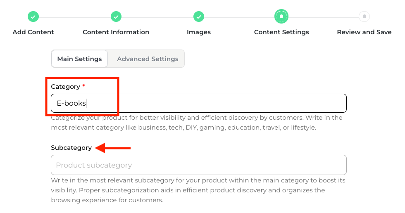Image resolution: width=405 pixels, height=213 pixels.
Task: Click the Add Content step checkmark icon
Action: click(x=33, y=17)
